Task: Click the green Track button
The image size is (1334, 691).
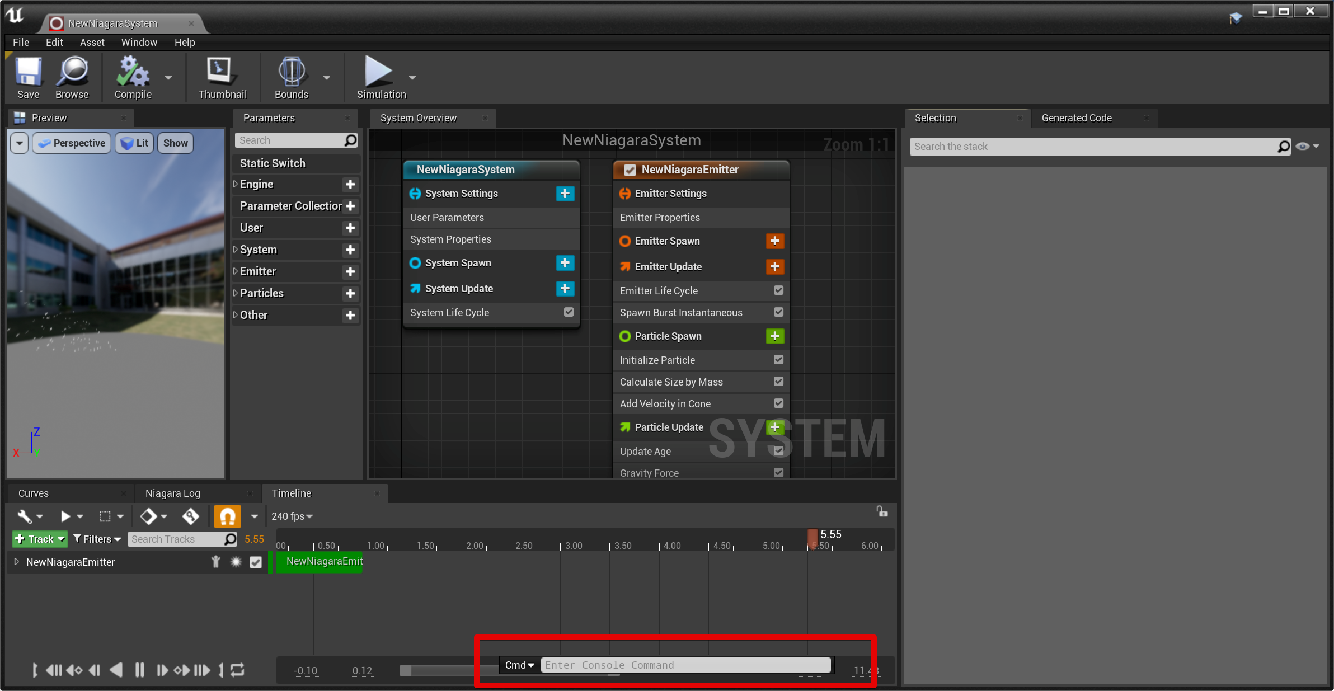Action: (x=40, y=539)
